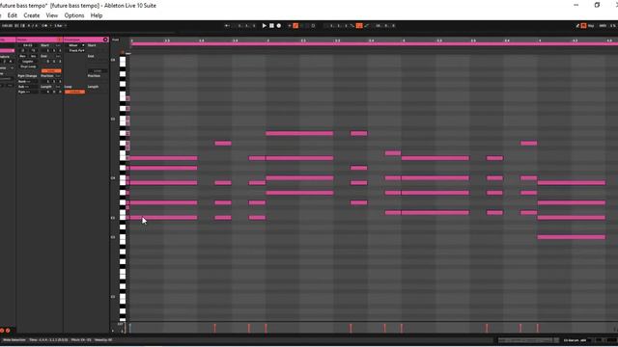
Task: Toggle the orange clip Loop button
Action: [51, 70]
